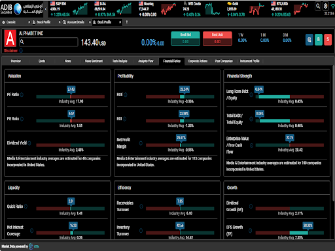Show info for PE Ratio
This screenshot has width=335, height=251.
point(22,95)
